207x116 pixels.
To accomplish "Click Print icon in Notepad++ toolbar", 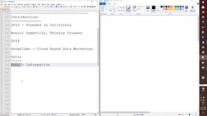I will click(x=16, y=7).
